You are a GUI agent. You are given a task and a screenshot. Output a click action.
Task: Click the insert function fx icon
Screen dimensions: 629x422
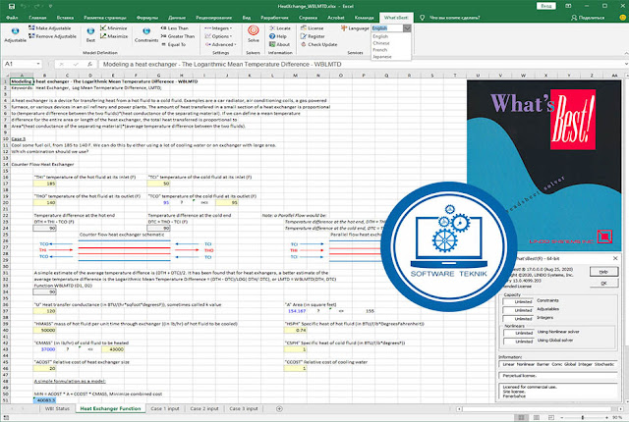(89, 64)
